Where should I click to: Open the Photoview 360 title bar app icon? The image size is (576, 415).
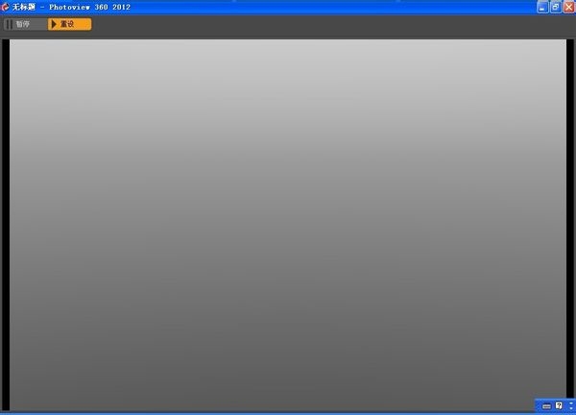(x=5, y=7)
